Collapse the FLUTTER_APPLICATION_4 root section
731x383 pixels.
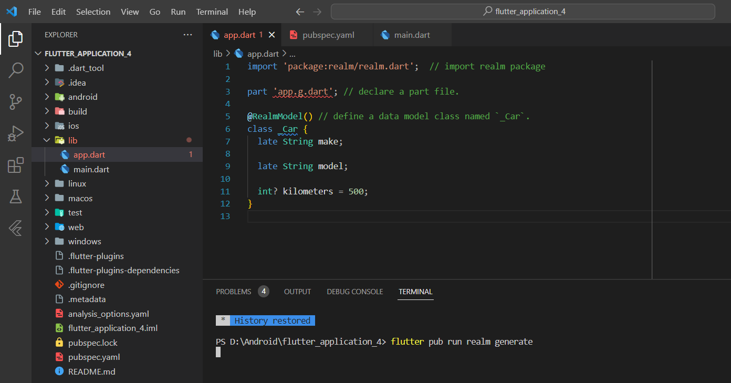point(88,54)
